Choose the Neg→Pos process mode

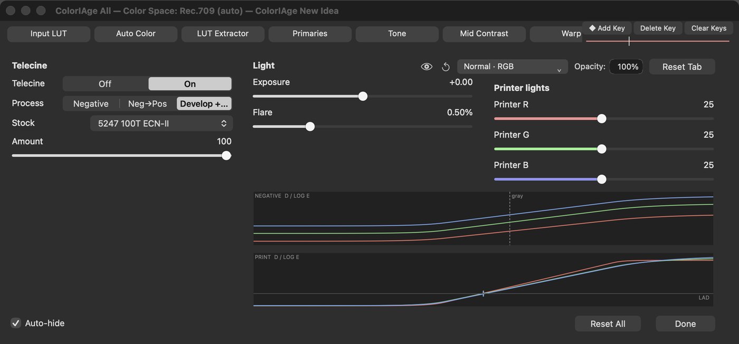[147, 104]
